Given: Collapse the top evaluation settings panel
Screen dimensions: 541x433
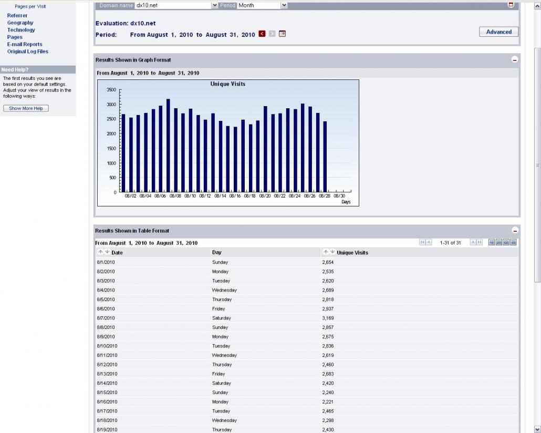Looking at the screenshot, I should click(x=511, y=5).
